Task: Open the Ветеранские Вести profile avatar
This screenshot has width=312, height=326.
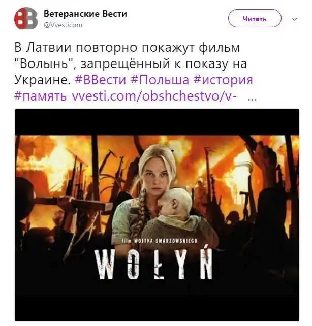Action: click(x=26, y=18)
